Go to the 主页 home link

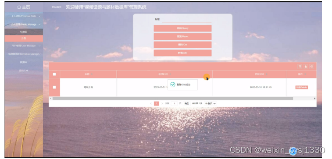point(24,7)
